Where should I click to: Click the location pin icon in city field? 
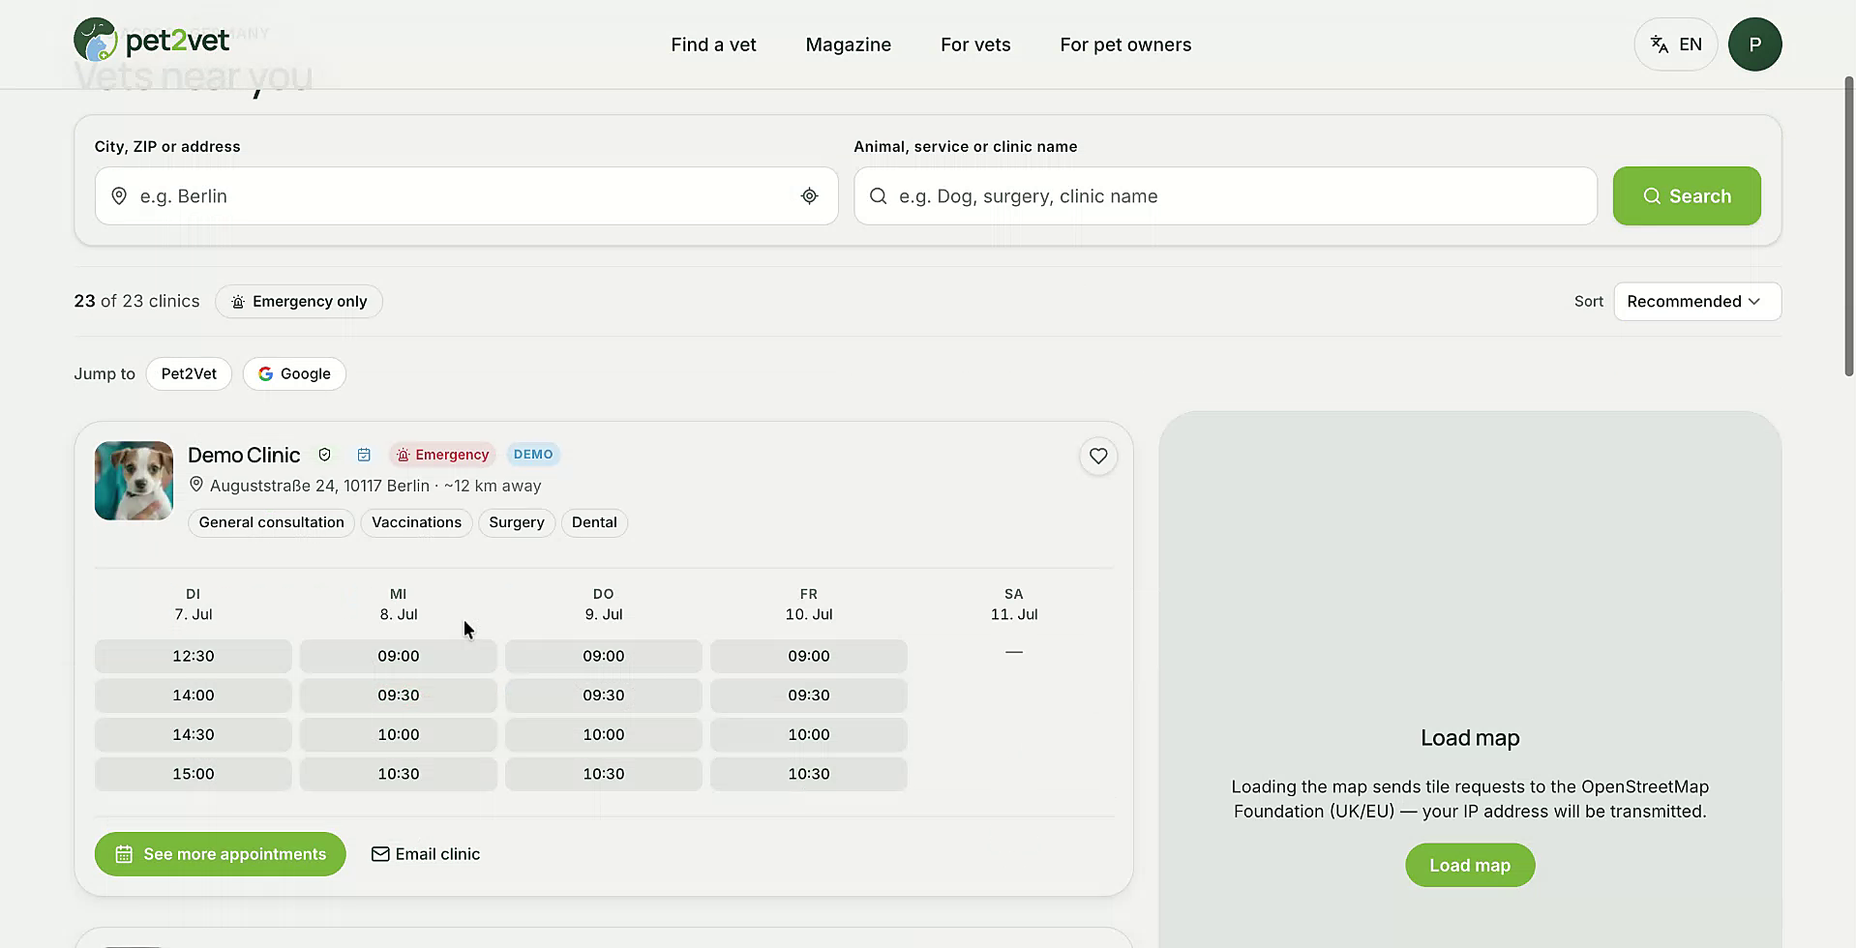pyautogui.click(x=119, y=196)
